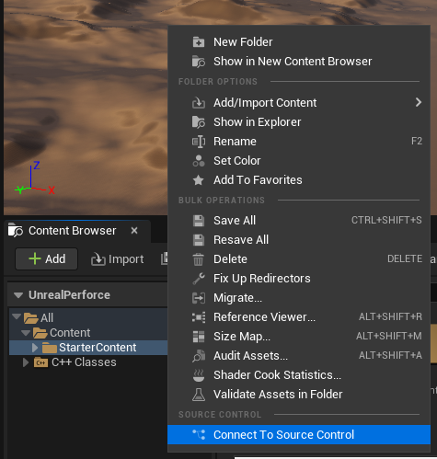Image resolution: width=437 pixels, height=459 pixels.
Task: Close the Content Browser tab
Action: click(x=134, y=231)
